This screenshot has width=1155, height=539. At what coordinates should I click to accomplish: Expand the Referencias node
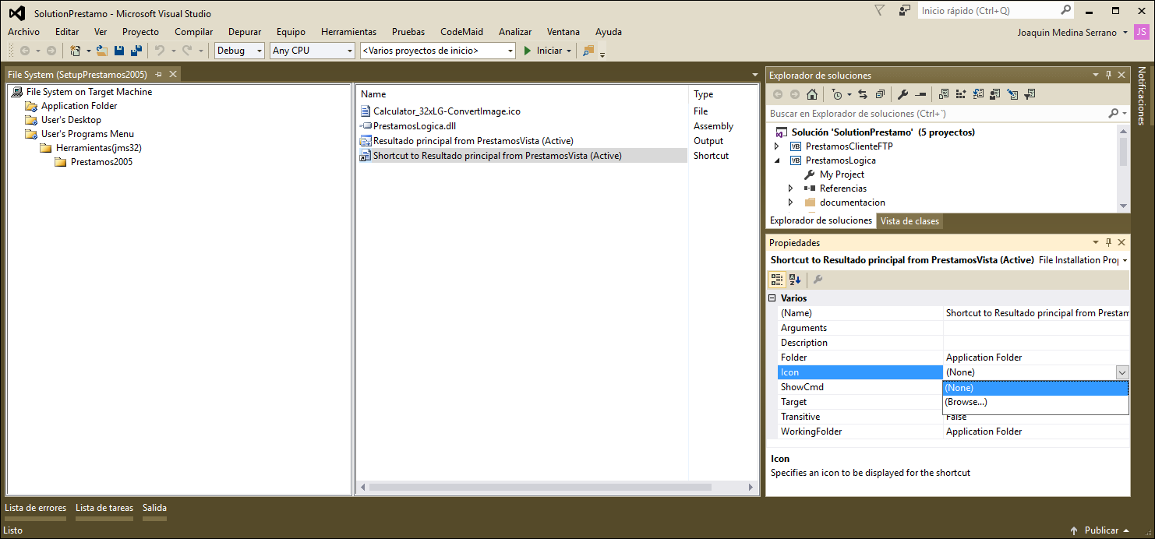point(790,188)
